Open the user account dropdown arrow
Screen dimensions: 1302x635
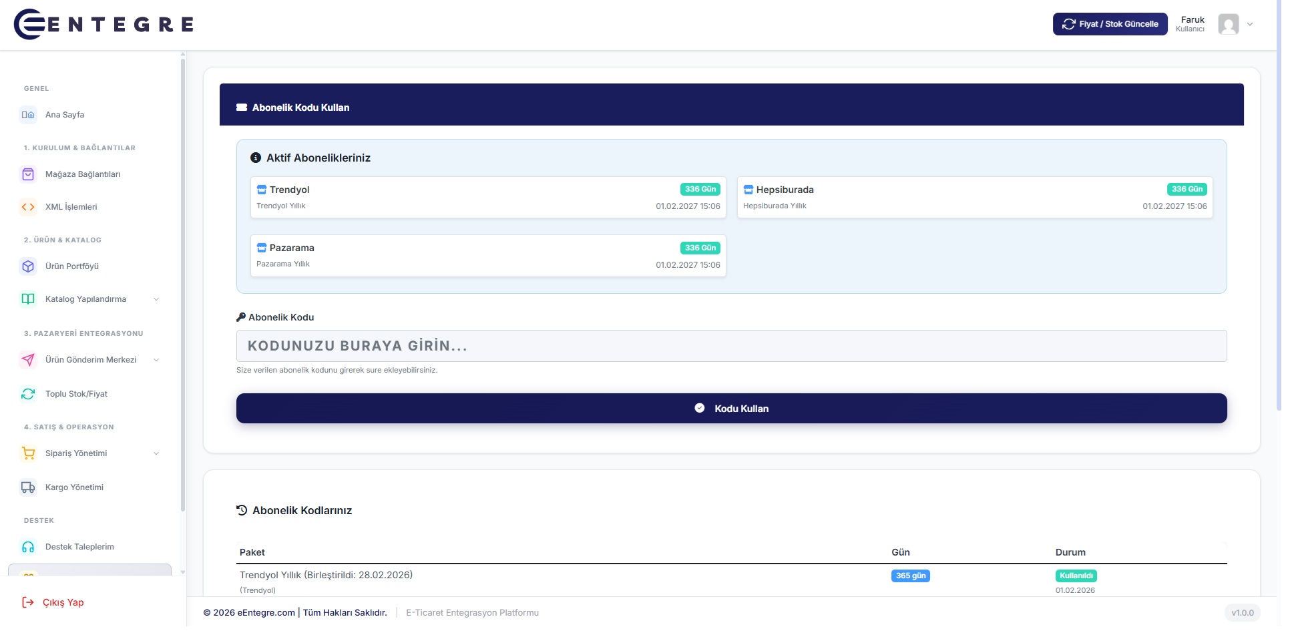(1250, 24)
